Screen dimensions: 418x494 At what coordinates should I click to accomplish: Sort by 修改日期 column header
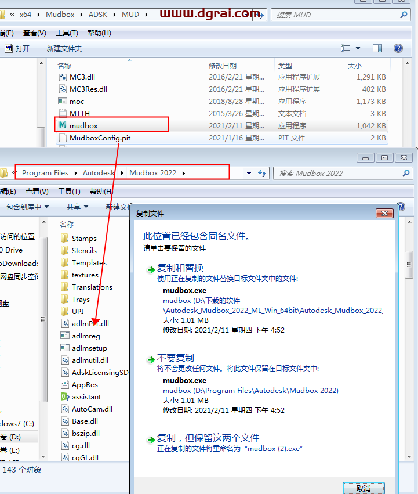click(222, 66)
